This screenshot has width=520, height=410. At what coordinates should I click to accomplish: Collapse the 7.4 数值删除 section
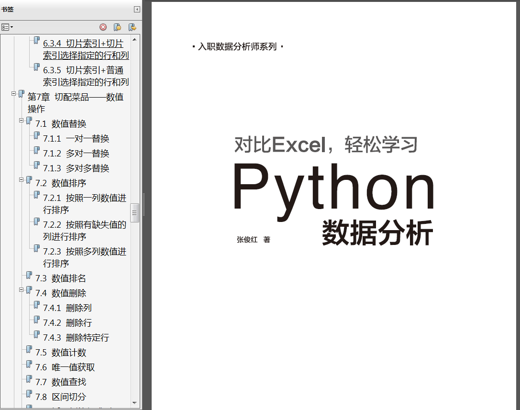(x=21, y=290)
